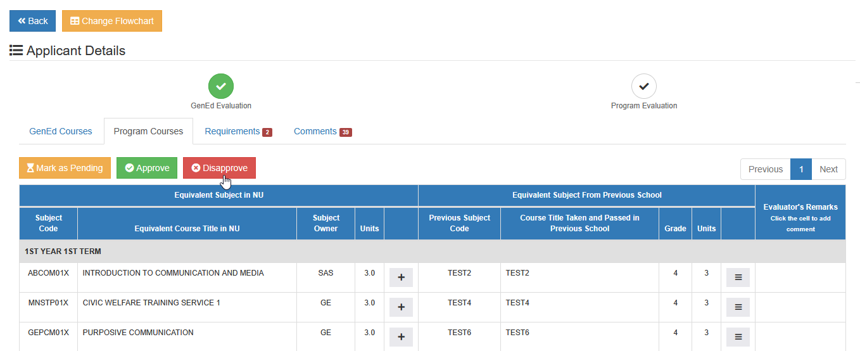Click the plus icon for GEPCM01X row
The image size is (860, 351).
point(401,337)
